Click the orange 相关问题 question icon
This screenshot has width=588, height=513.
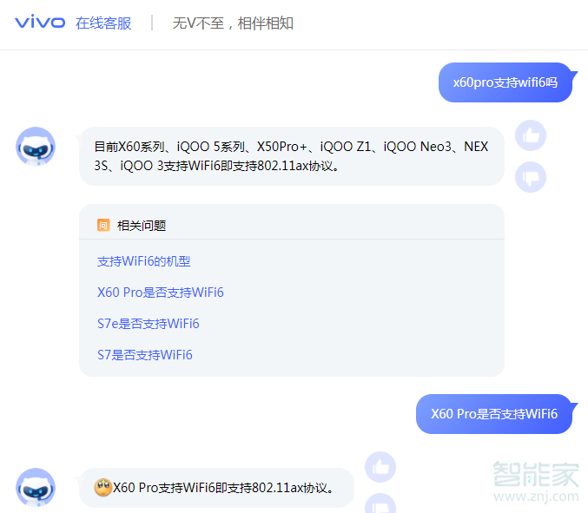coord(103,225)
